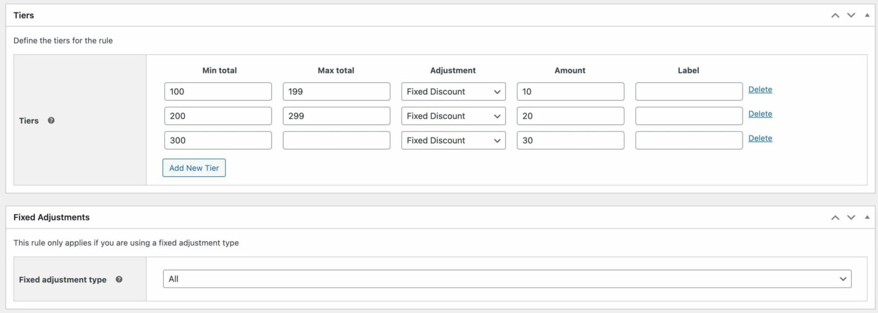This screenshot has height=313, width=878.
Task: Open Adjustment dropdown for the 100 tier
Action: tap(453, 91)
